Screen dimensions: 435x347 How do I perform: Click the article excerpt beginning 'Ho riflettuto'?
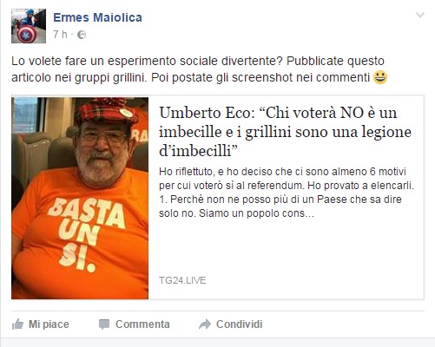[287, 193]
